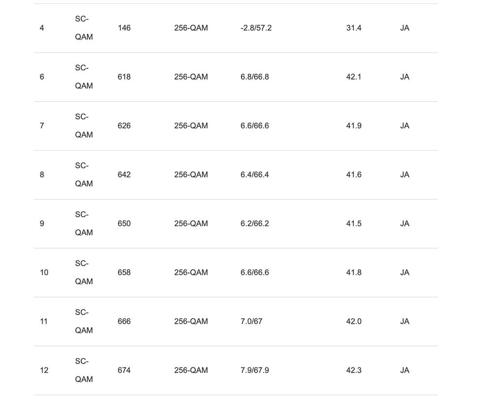Viewport: 485px width, 398px height.
Task: Select the 41.6 cell
Action: [353, 174]
